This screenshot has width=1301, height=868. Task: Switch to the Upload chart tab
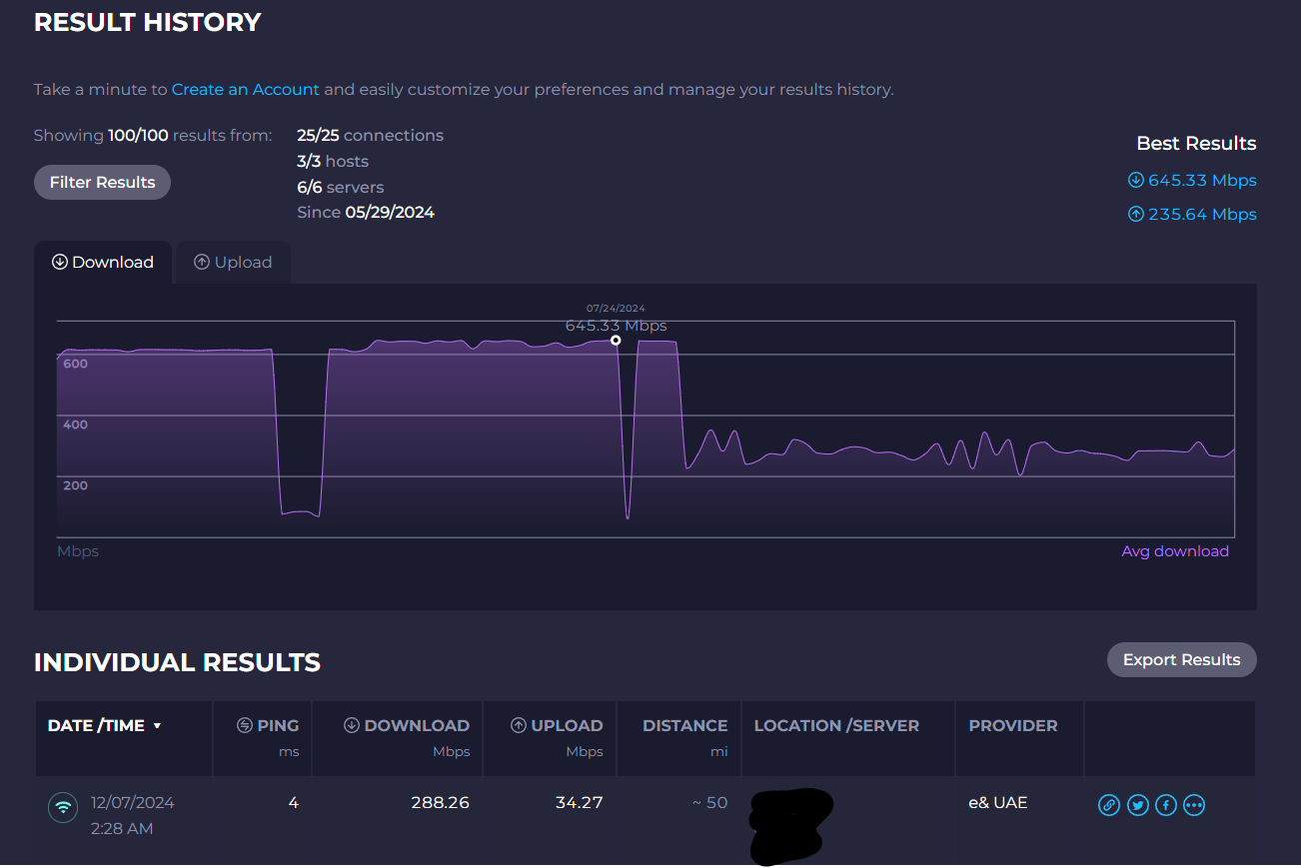click(233, 263)
